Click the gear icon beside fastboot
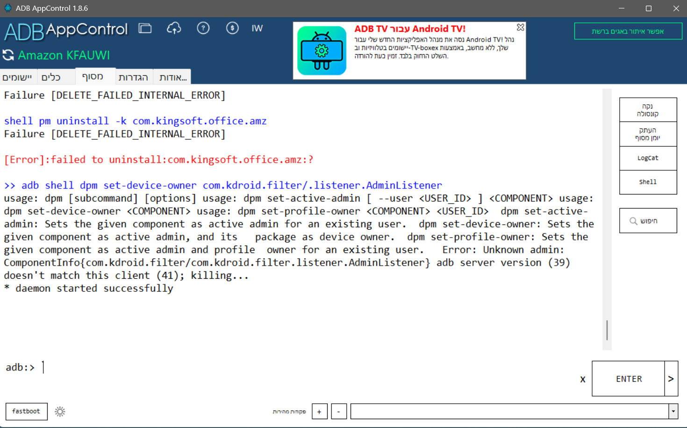Viewport: 687px width, 428px height. coord(60,412)
